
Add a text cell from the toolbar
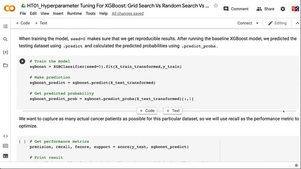coord(41,23)
